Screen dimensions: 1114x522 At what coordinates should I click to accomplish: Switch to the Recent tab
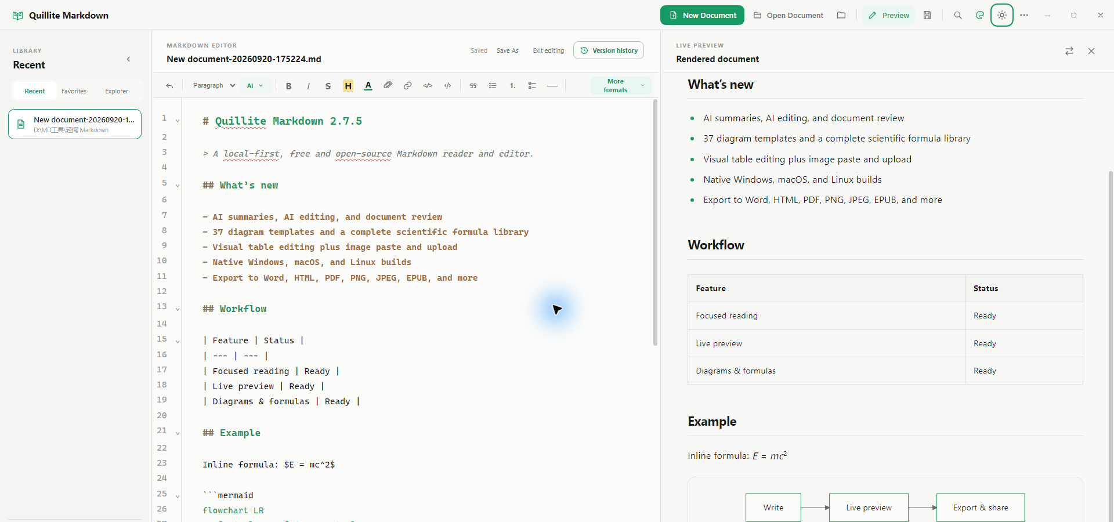35,91
